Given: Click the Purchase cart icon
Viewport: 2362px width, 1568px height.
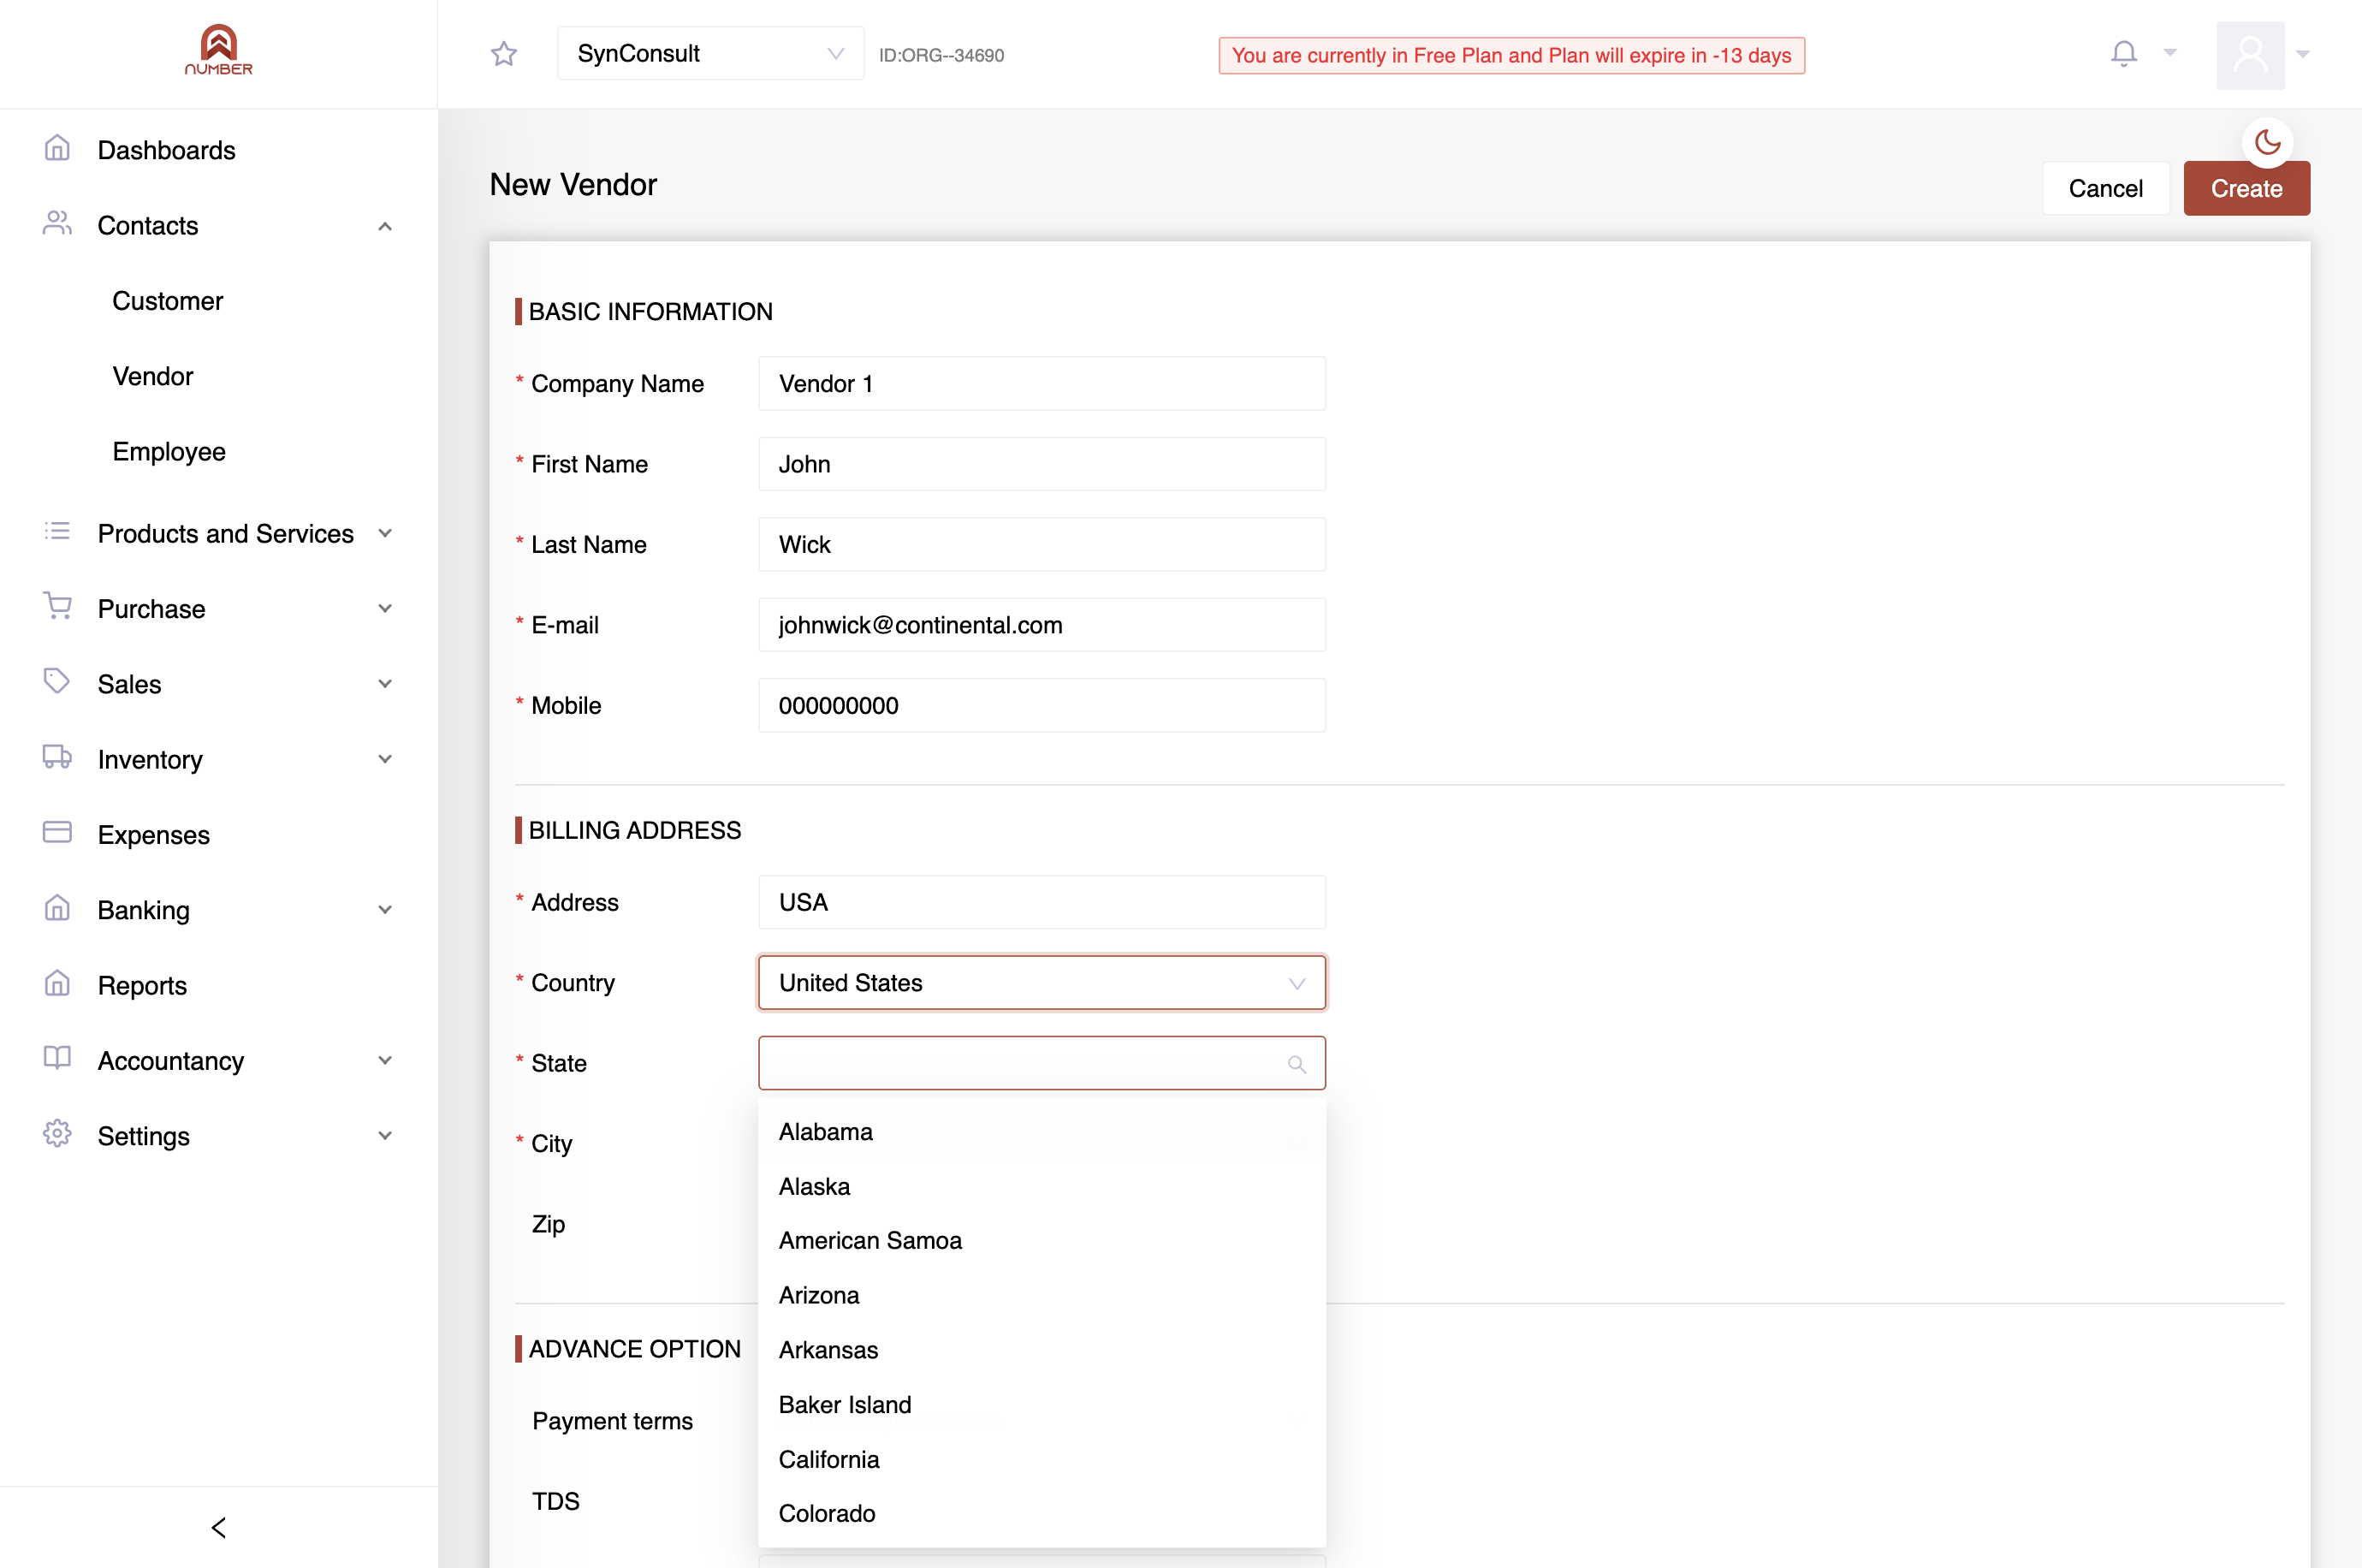Looking at the screenshot, I should pyautogui.click(x=57, y=607).
